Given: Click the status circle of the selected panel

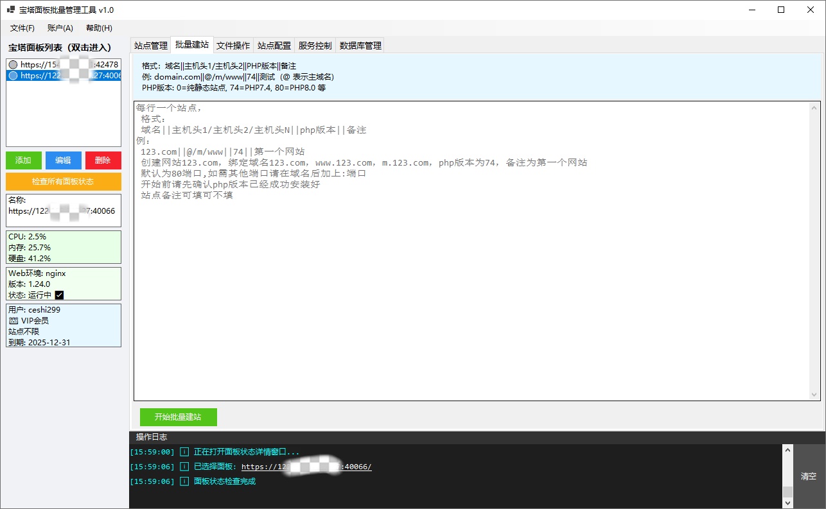Looking at the screenshot, I should click(x=13, y=76).
